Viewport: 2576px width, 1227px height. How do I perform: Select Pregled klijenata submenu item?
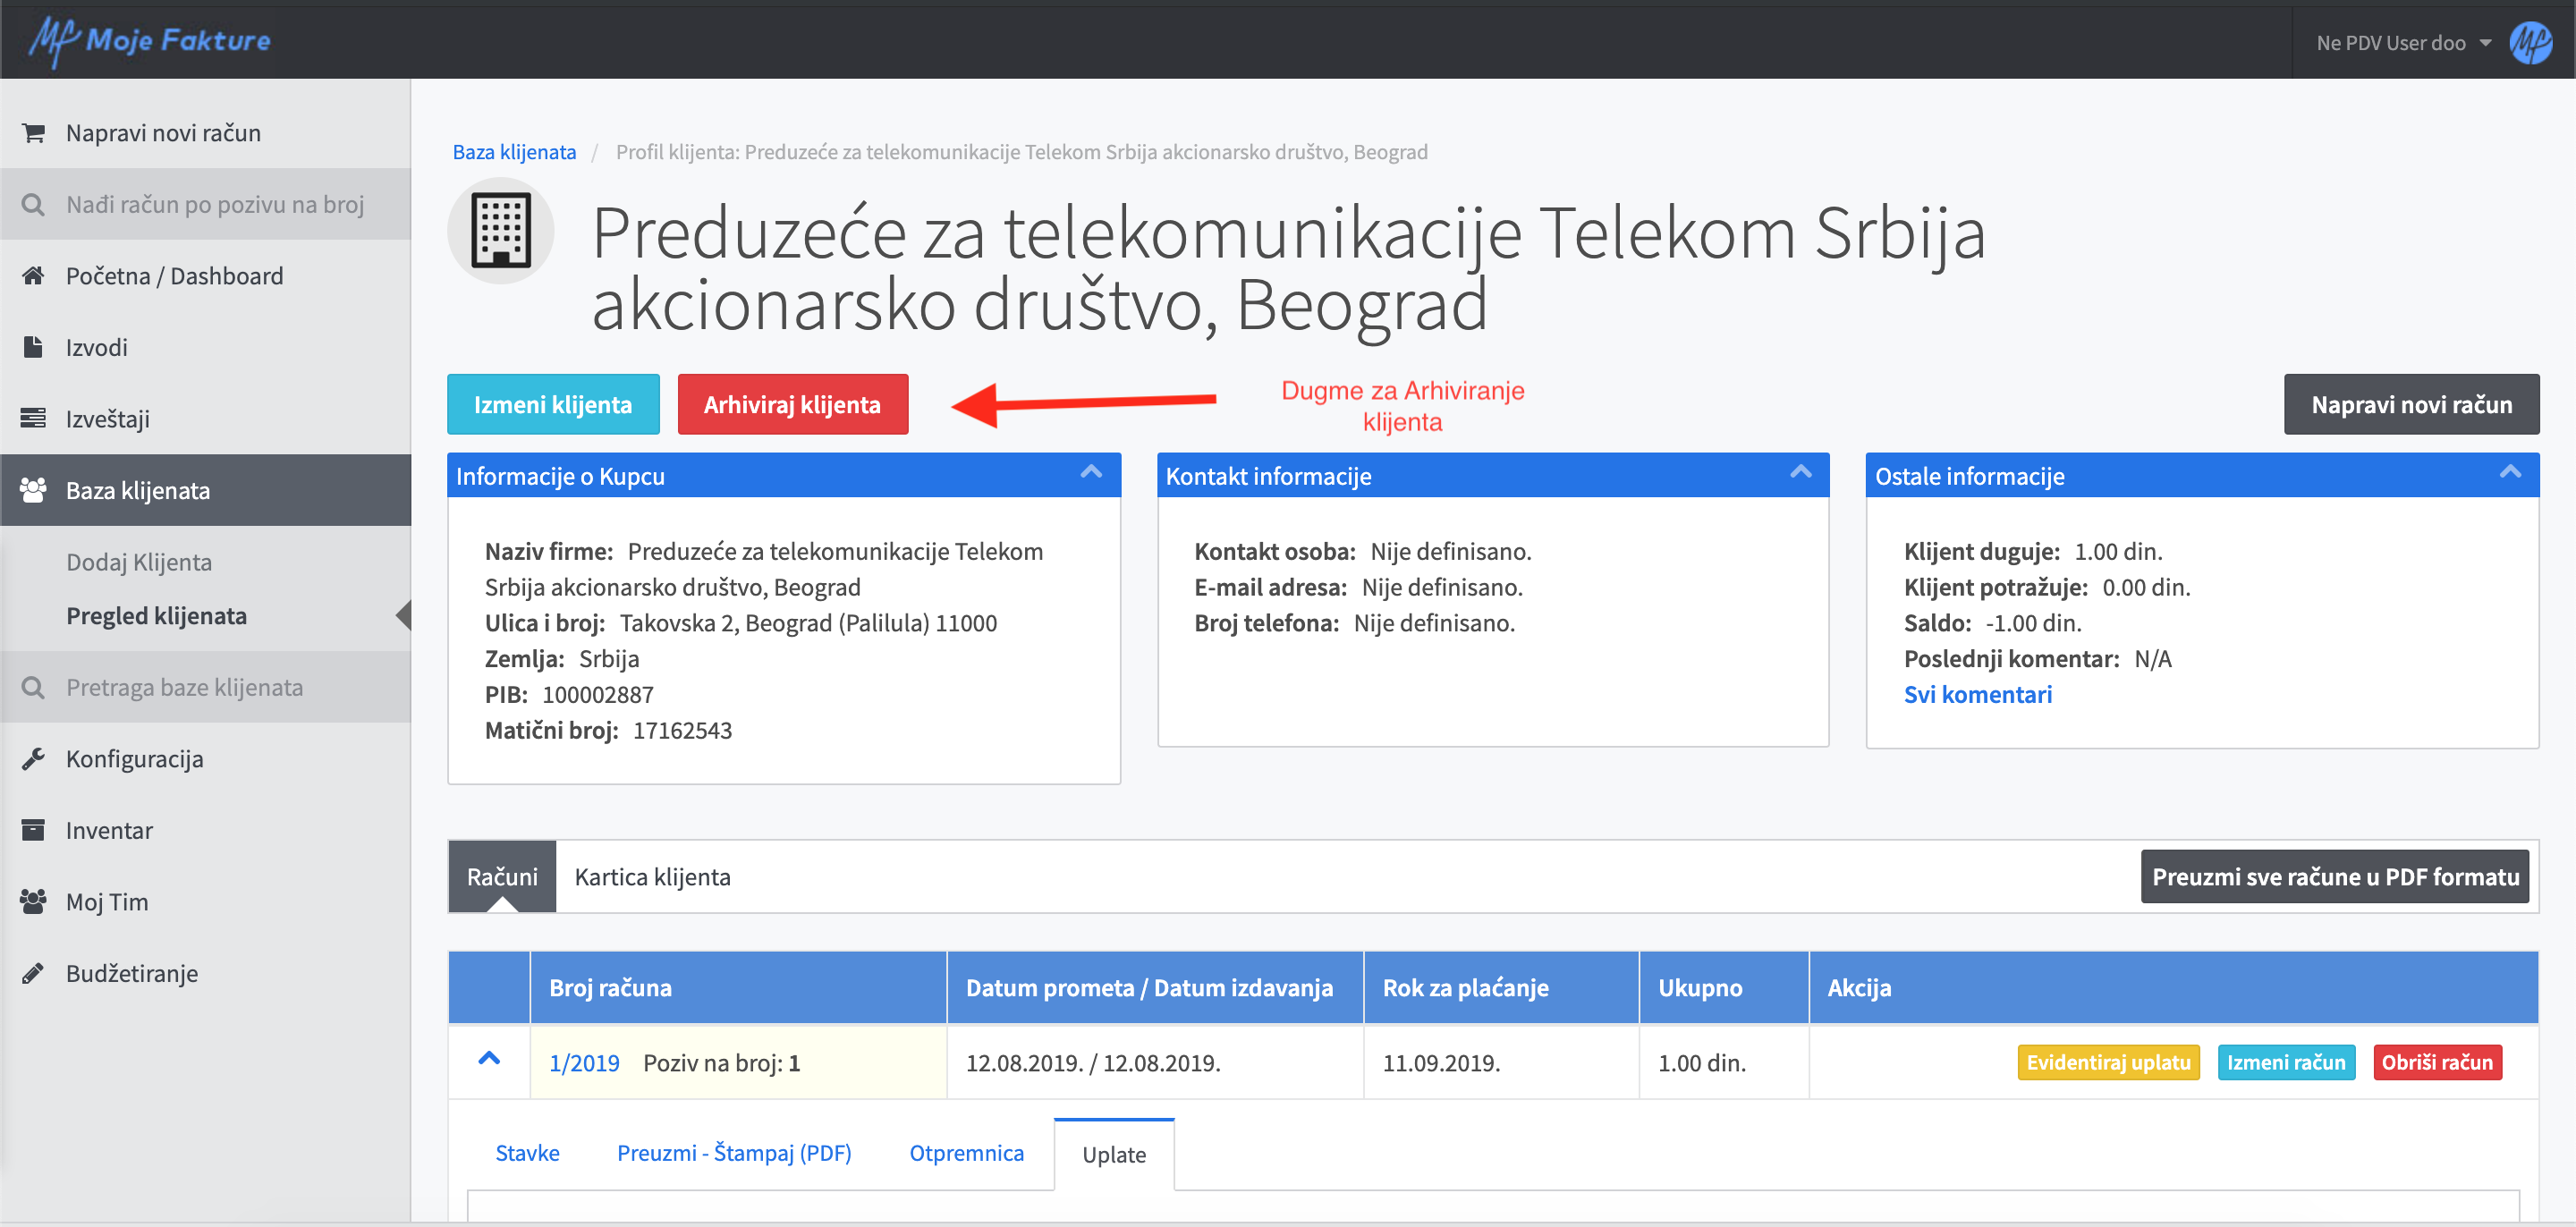[x=156, y=616]
